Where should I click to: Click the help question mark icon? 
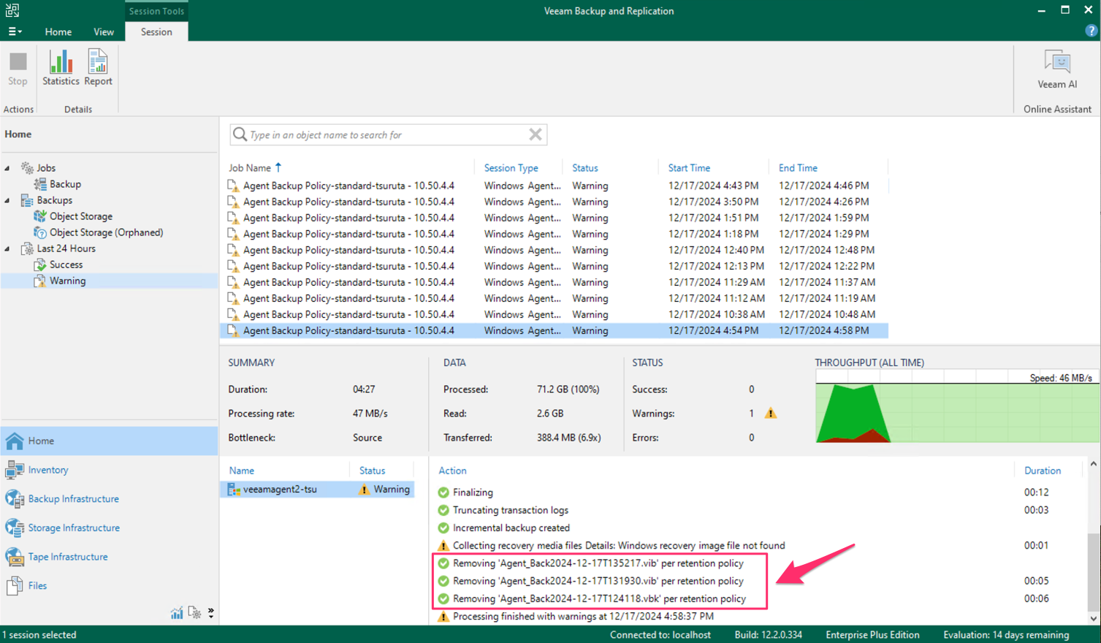click(1091, 31)
